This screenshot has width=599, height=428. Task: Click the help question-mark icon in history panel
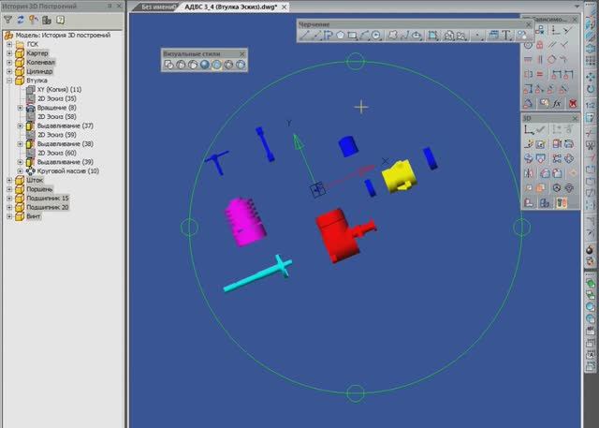tap(60, 20)
